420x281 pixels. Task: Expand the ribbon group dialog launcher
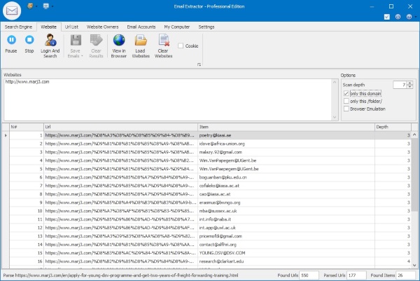pos(199,64)
